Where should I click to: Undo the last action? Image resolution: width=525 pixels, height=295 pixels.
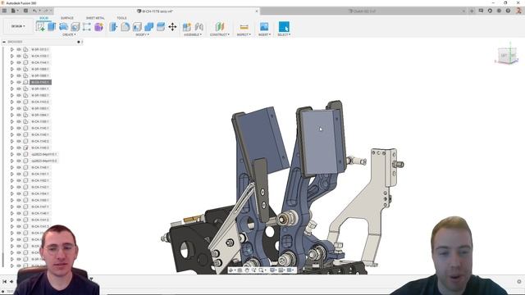click(x=34, y=11)
